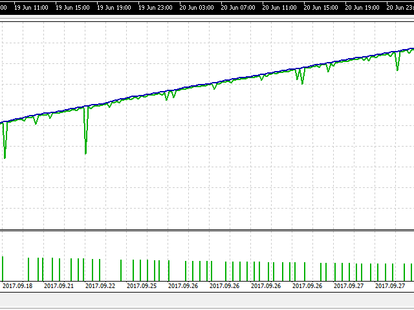Click the deepest green drawdown spike at far left

tap(5, 157)
